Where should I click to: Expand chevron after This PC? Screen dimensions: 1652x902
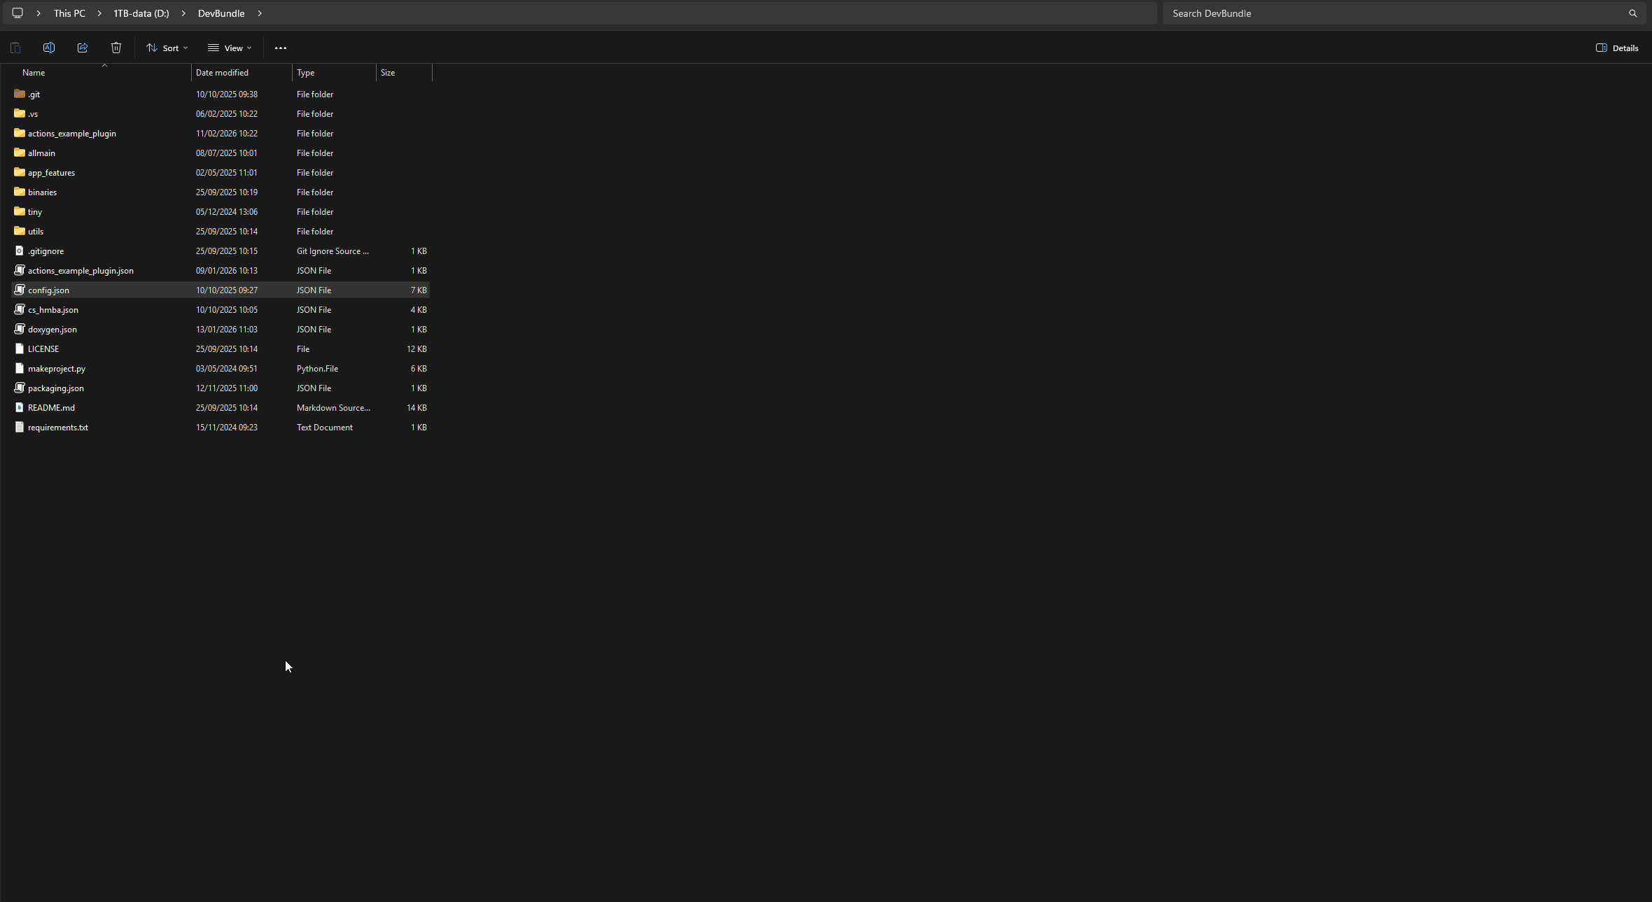click(99, 13)
